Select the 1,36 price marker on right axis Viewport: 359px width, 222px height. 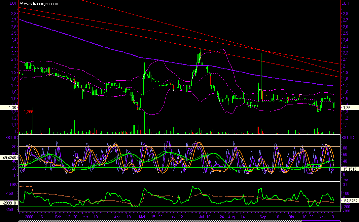point(350,107)
